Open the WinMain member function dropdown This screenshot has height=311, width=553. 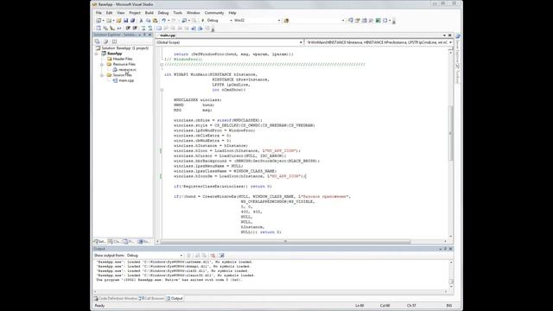(x=450, y=42)
